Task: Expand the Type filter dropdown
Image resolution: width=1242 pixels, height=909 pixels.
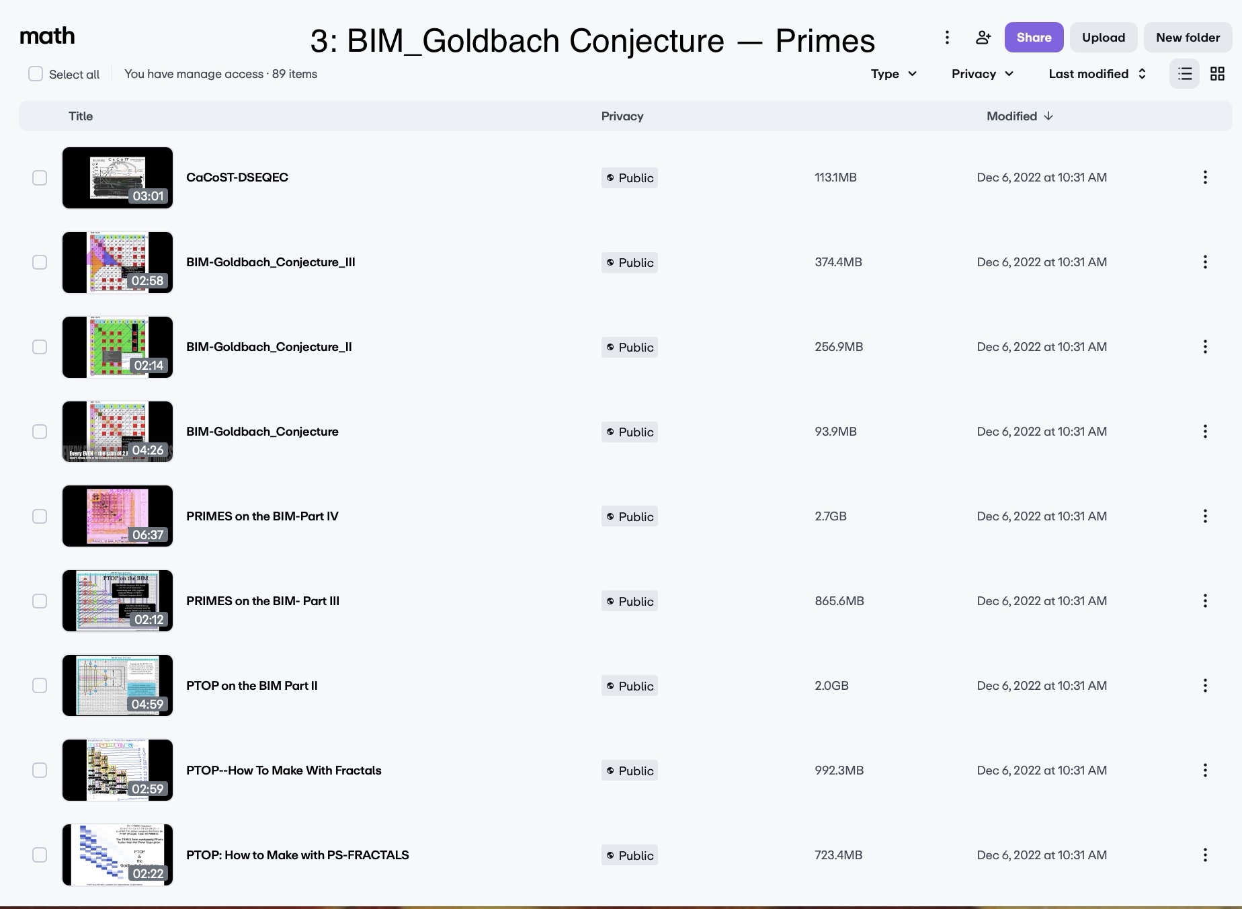Action: (x=893, y=74)
